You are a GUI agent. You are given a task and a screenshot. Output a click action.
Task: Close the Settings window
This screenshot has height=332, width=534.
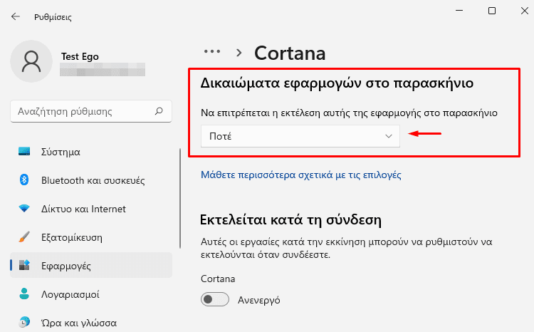525,11
